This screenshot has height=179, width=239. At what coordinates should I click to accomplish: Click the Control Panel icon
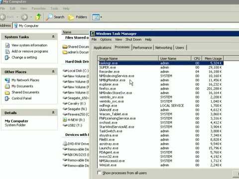(x=7, y=98)
